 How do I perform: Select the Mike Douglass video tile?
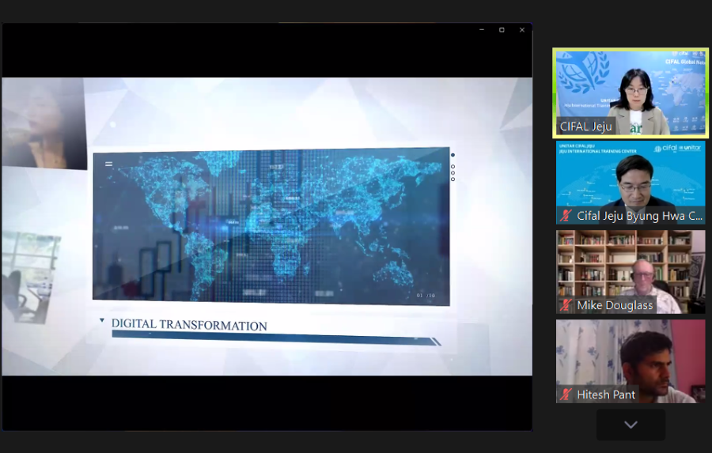[631, 272]
